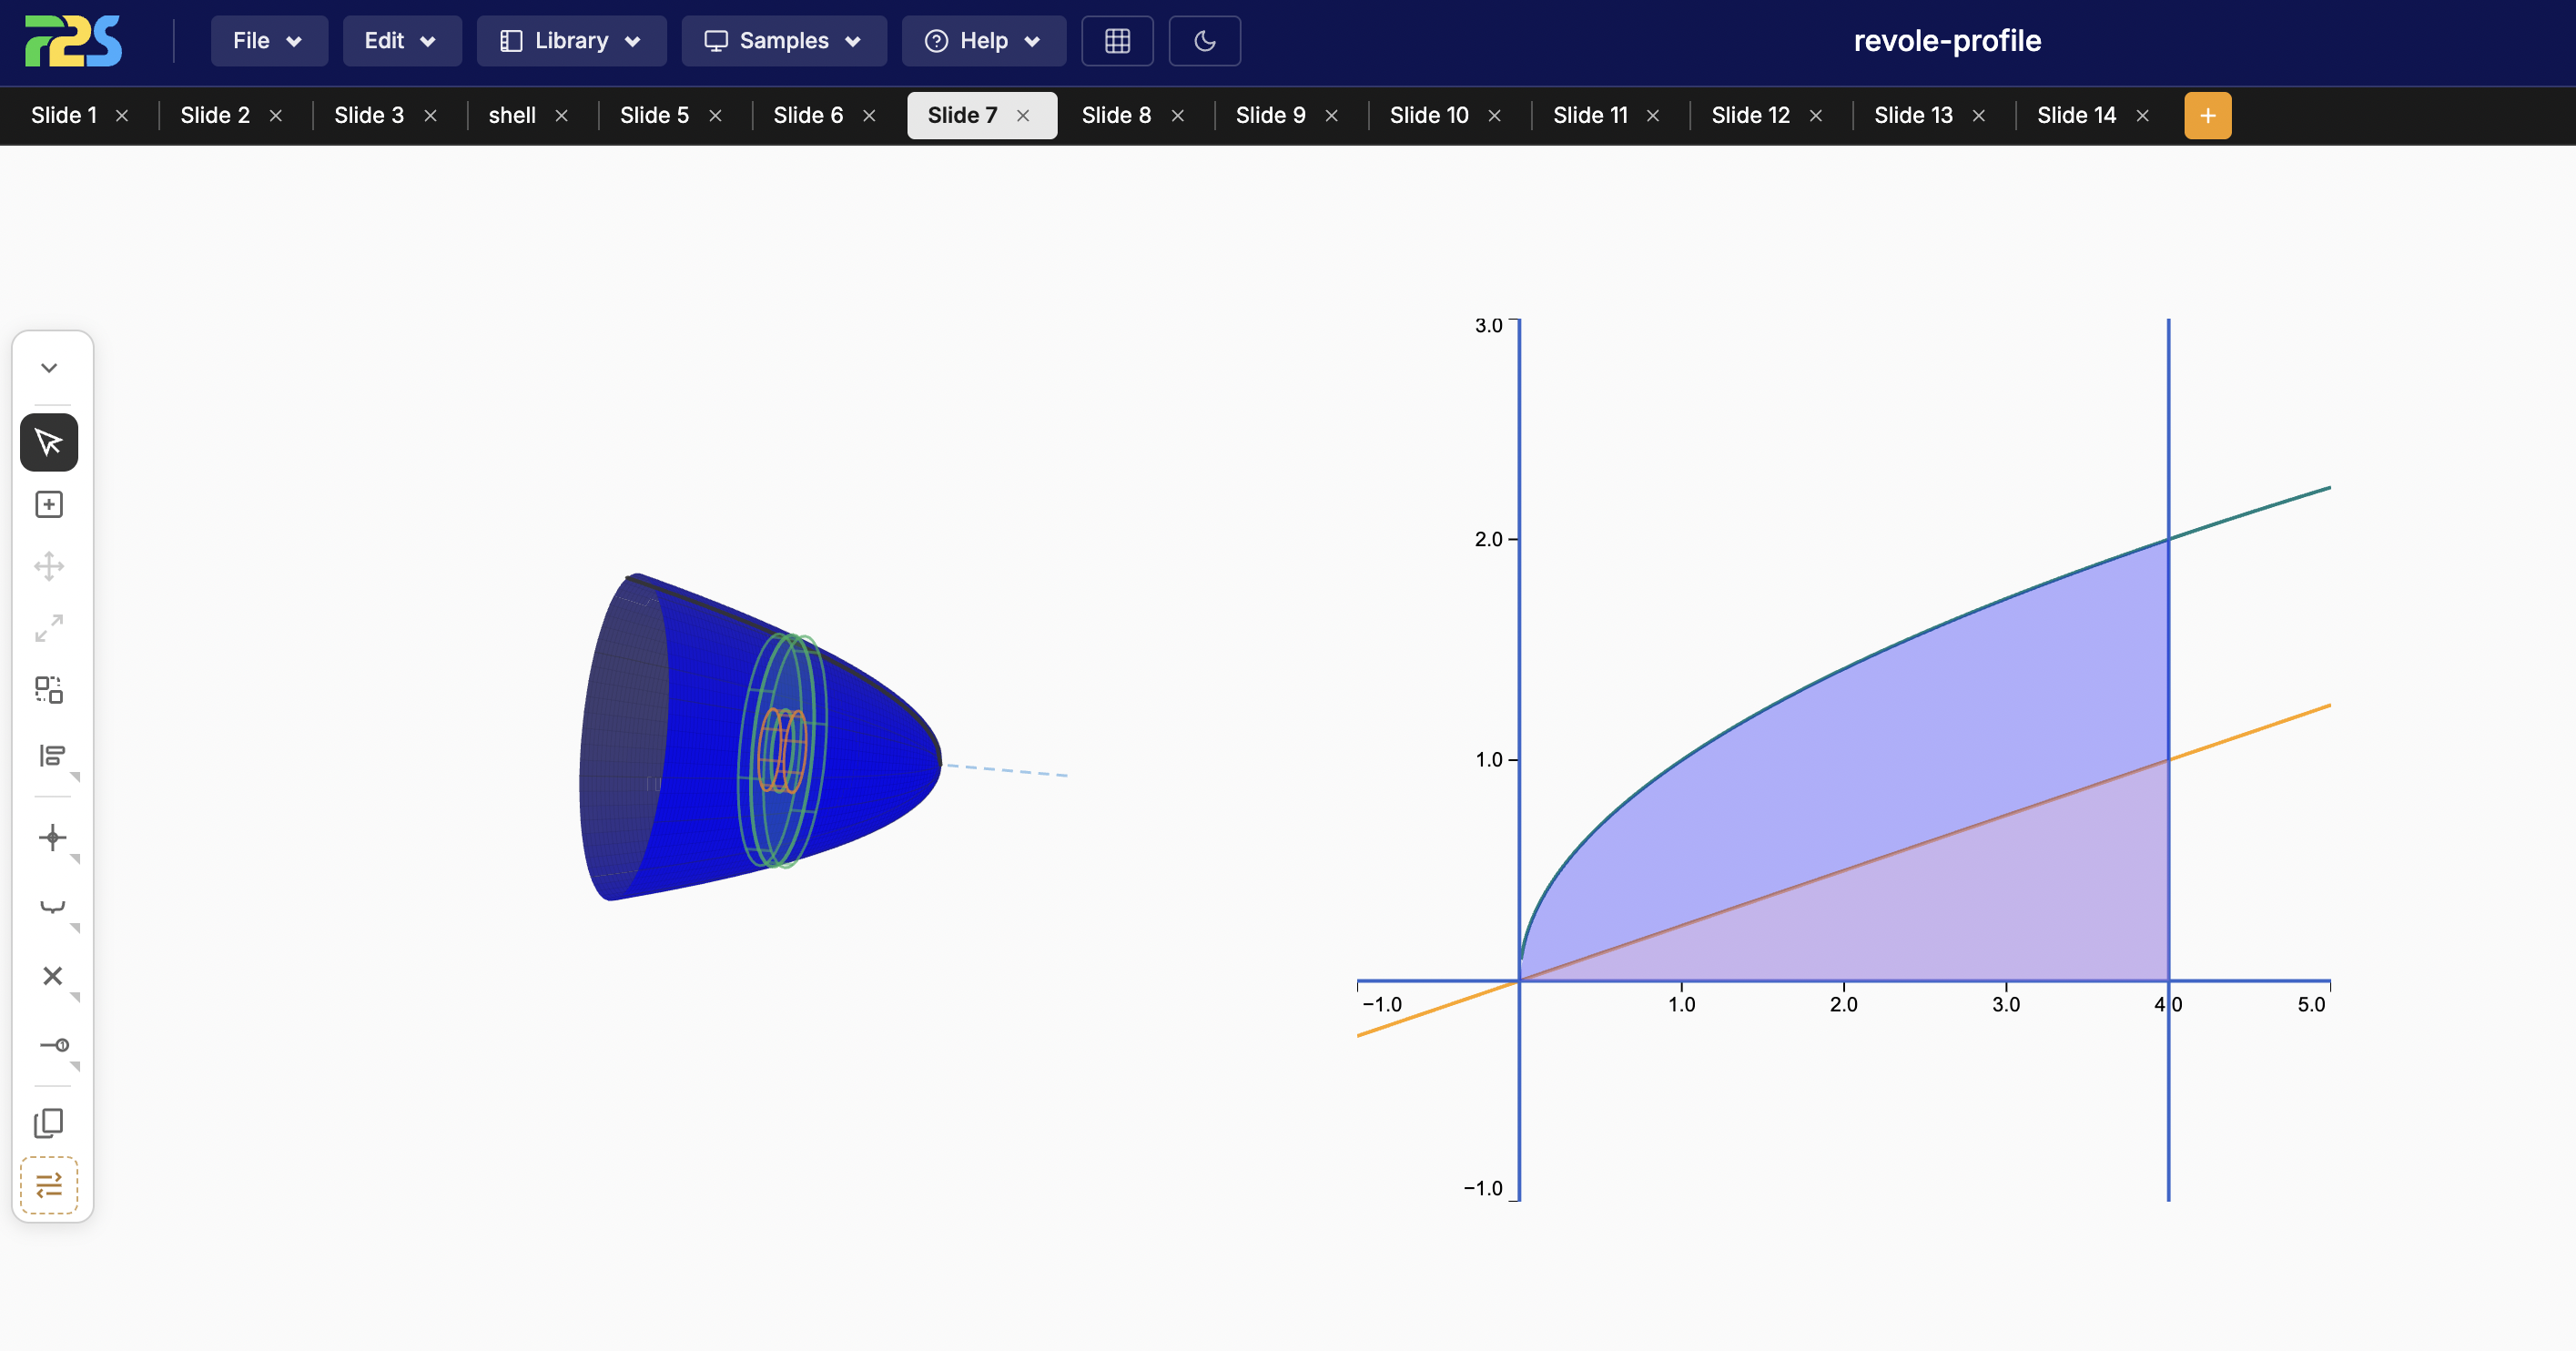Toggle the grid view button

[x=1117, y=41]
